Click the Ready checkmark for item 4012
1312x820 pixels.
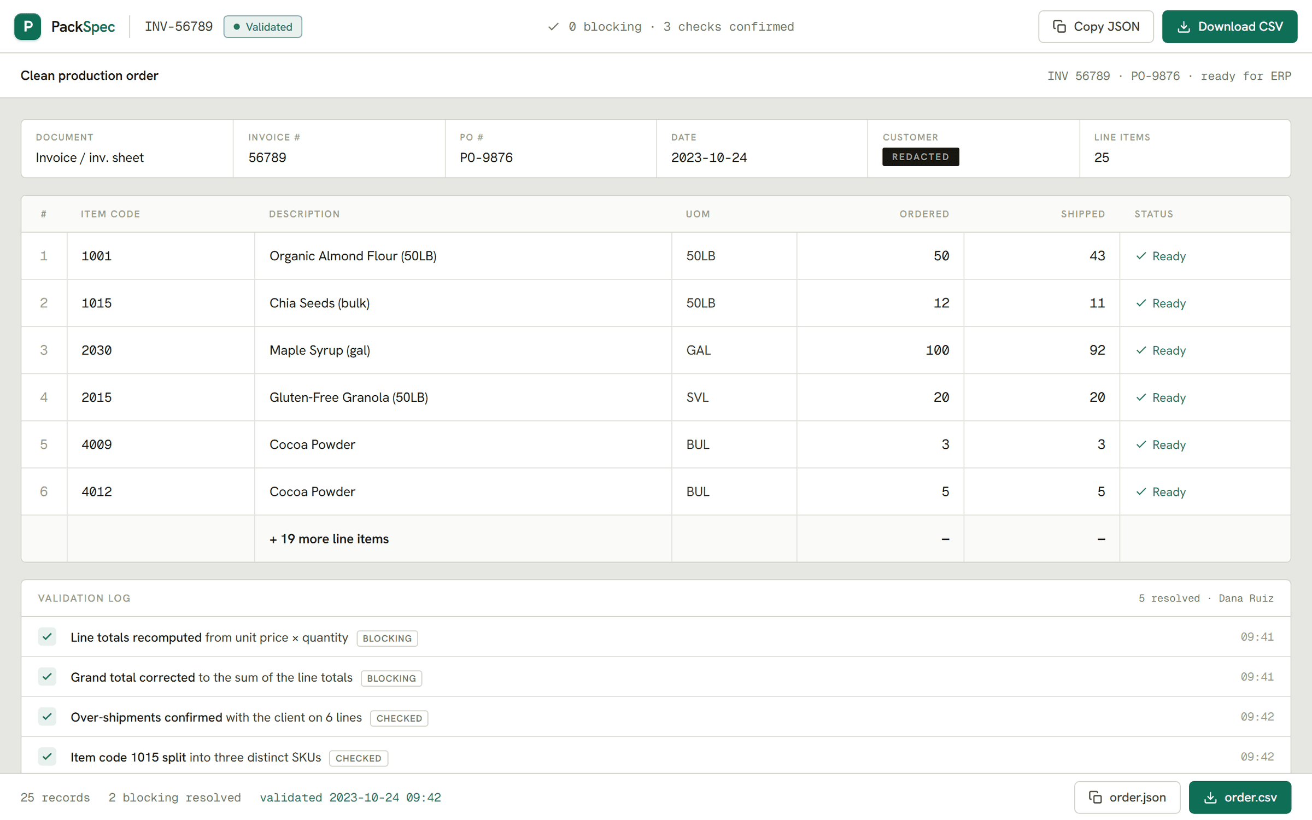tap(1141, 491)
